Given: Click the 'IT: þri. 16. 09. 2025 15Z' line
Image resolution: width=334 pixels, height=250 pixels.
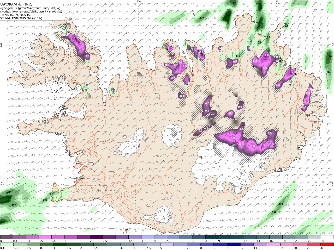Looking at the screenshot, I should pos(16,15).
